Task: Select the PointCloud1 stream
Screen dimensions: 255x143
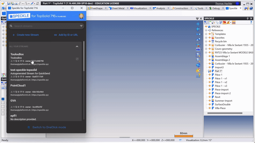Action: (x=45, y=90)
